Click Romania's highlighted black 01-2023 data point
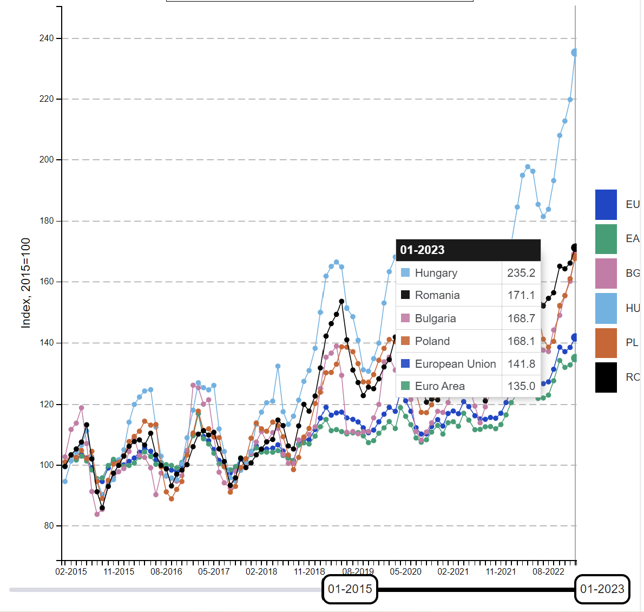Screen dimensions: 644x612 tap(575, 248)
